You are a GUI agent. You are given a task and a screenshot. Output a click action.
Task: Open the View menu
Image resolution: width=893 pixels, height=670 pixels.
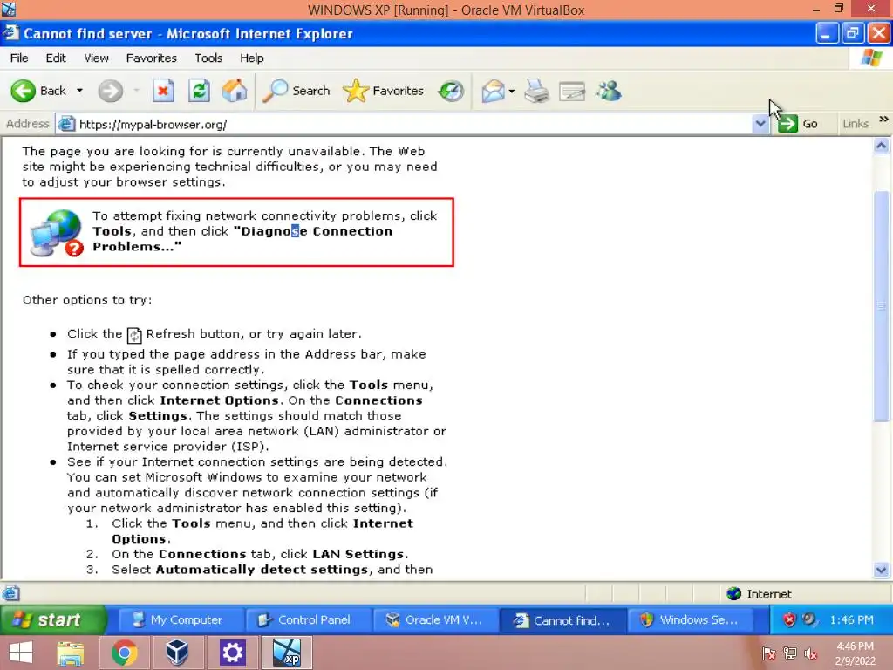[96, 58]
